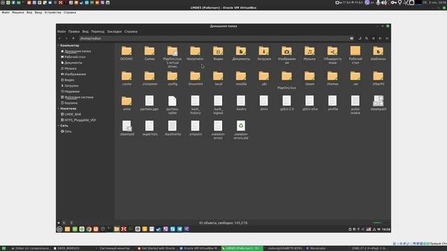447x251 pixels.
Task: Open the Шаблоны folder
Action: point(379,53)
